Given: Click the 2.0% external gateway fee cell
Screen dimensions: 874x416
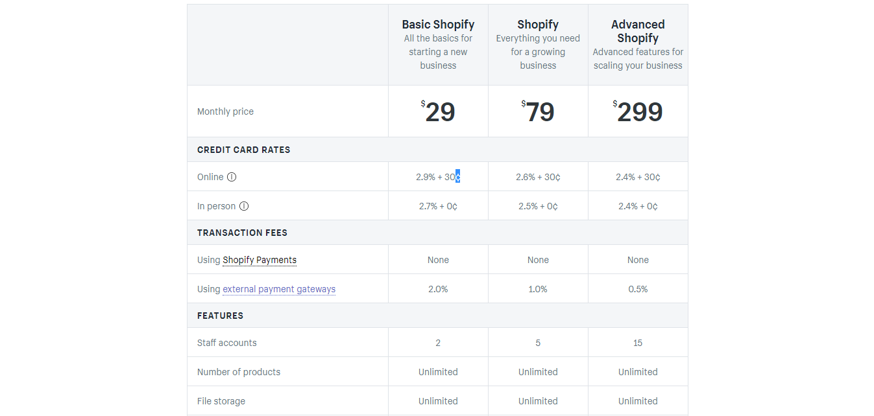Looking at the screenshot, I should pos(438,289).
